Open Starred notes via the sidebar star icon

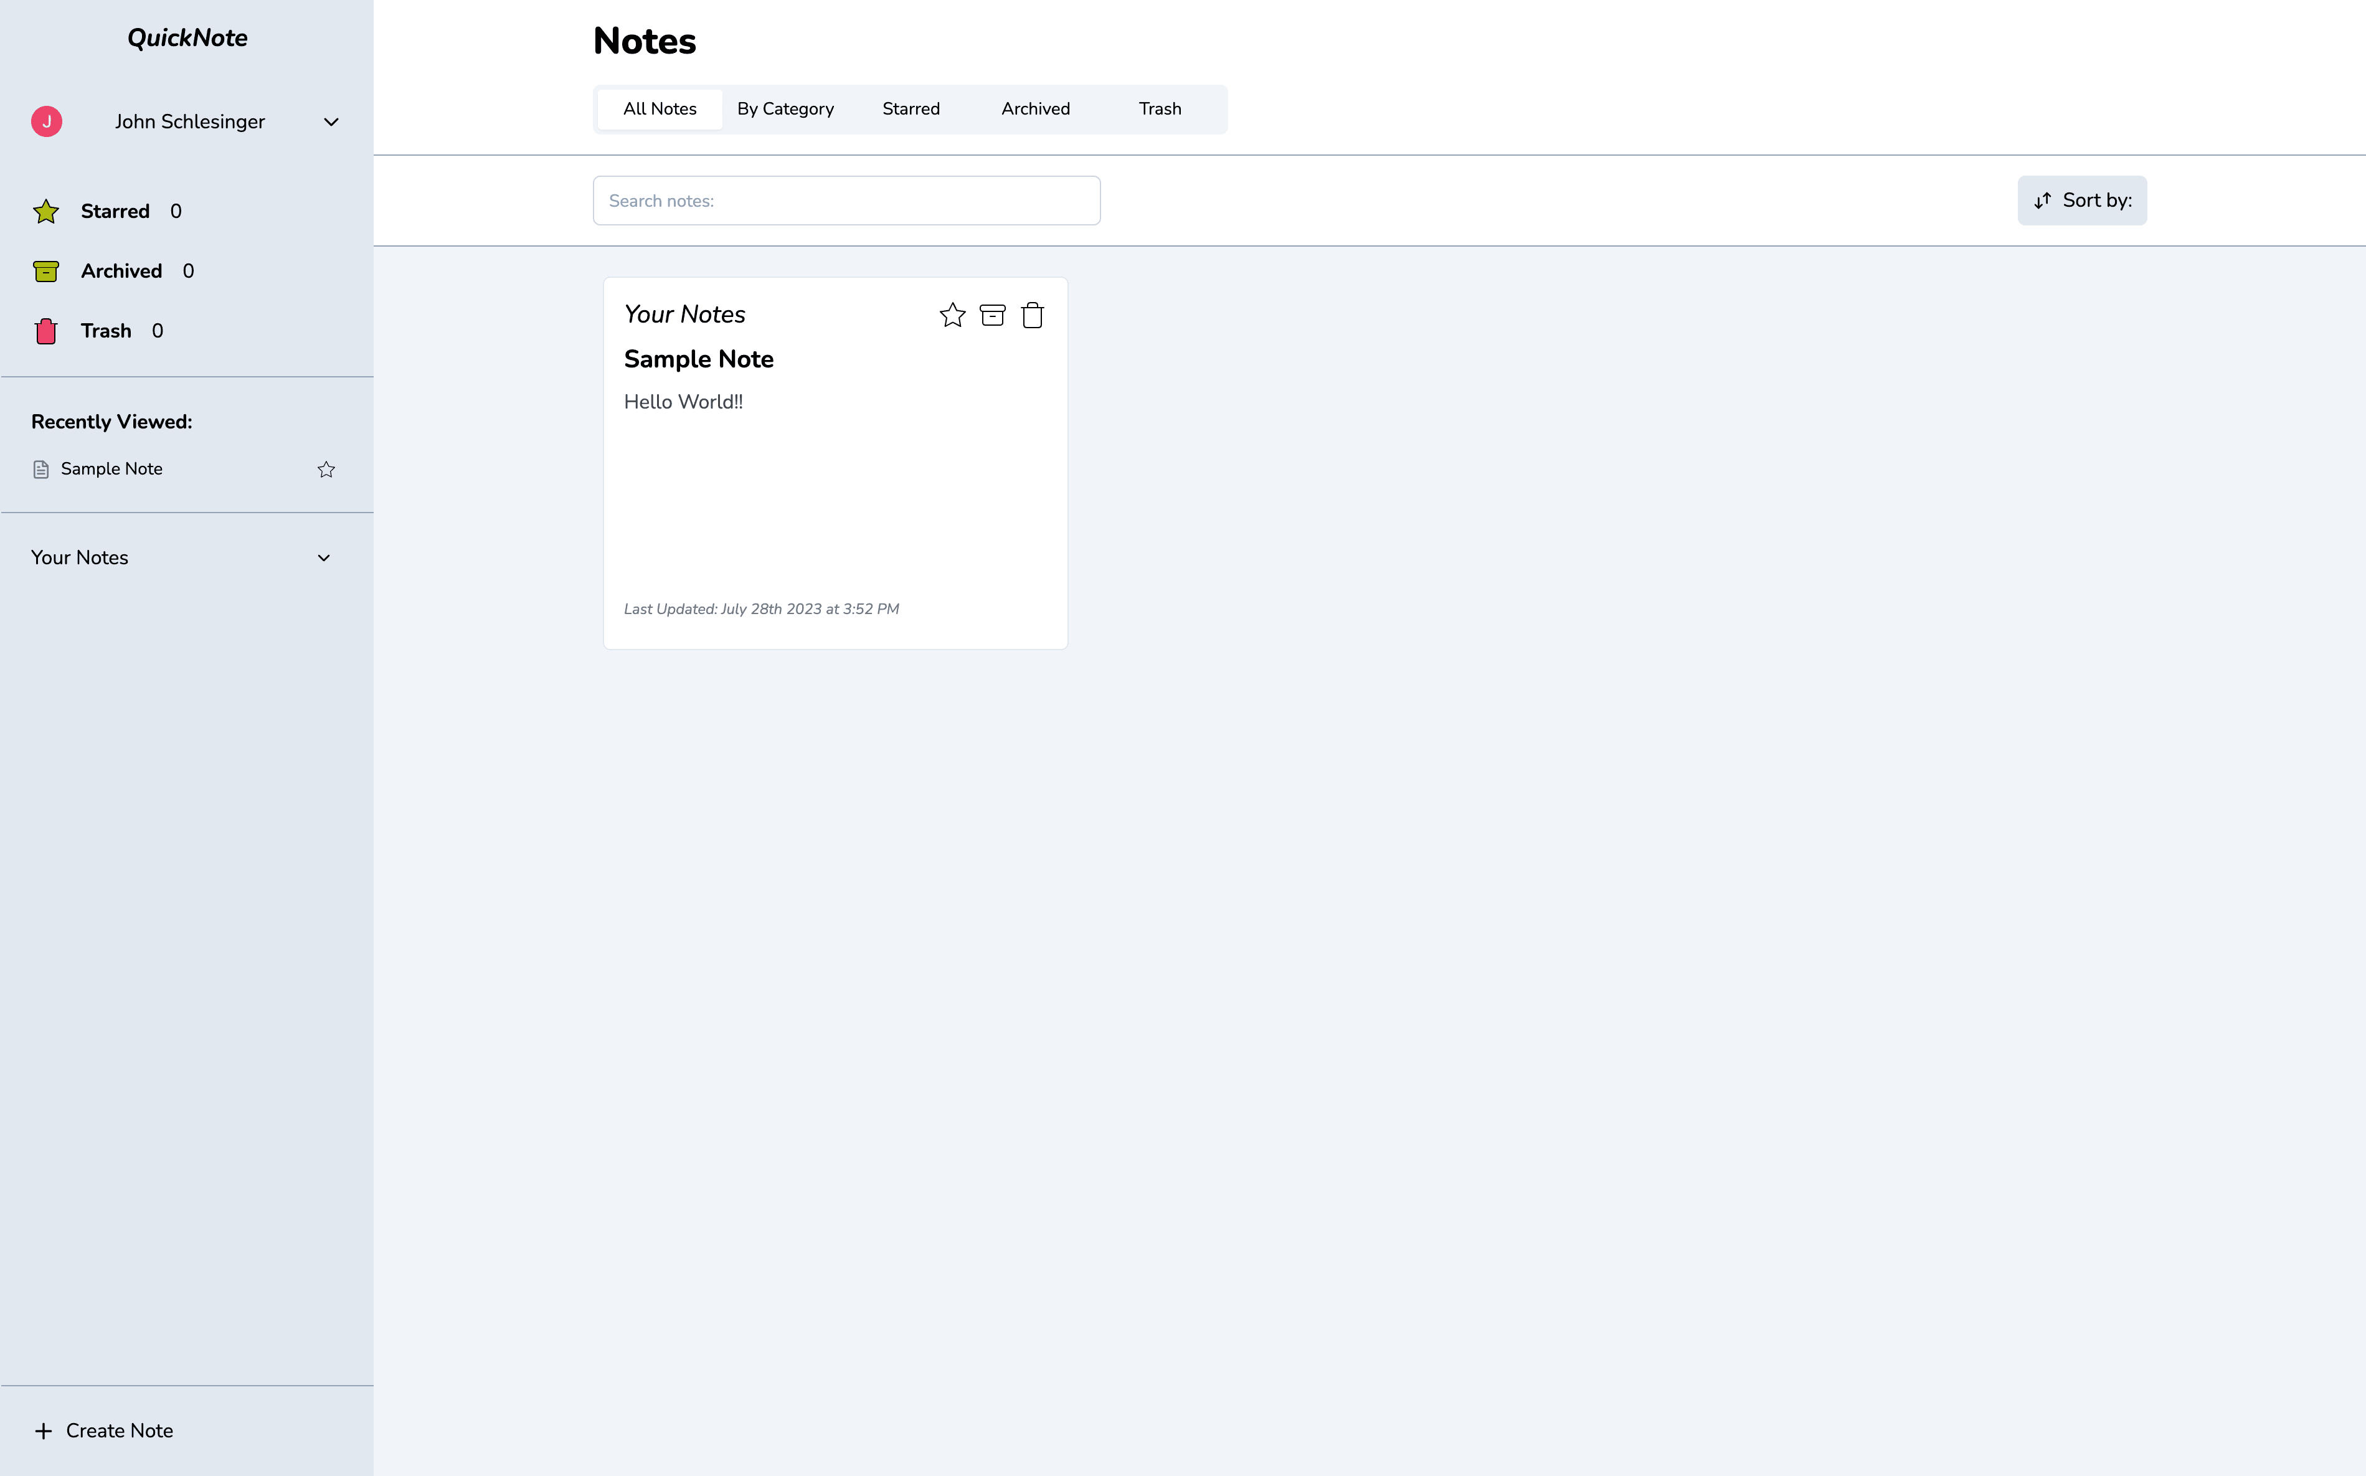[x=46, y=211]
